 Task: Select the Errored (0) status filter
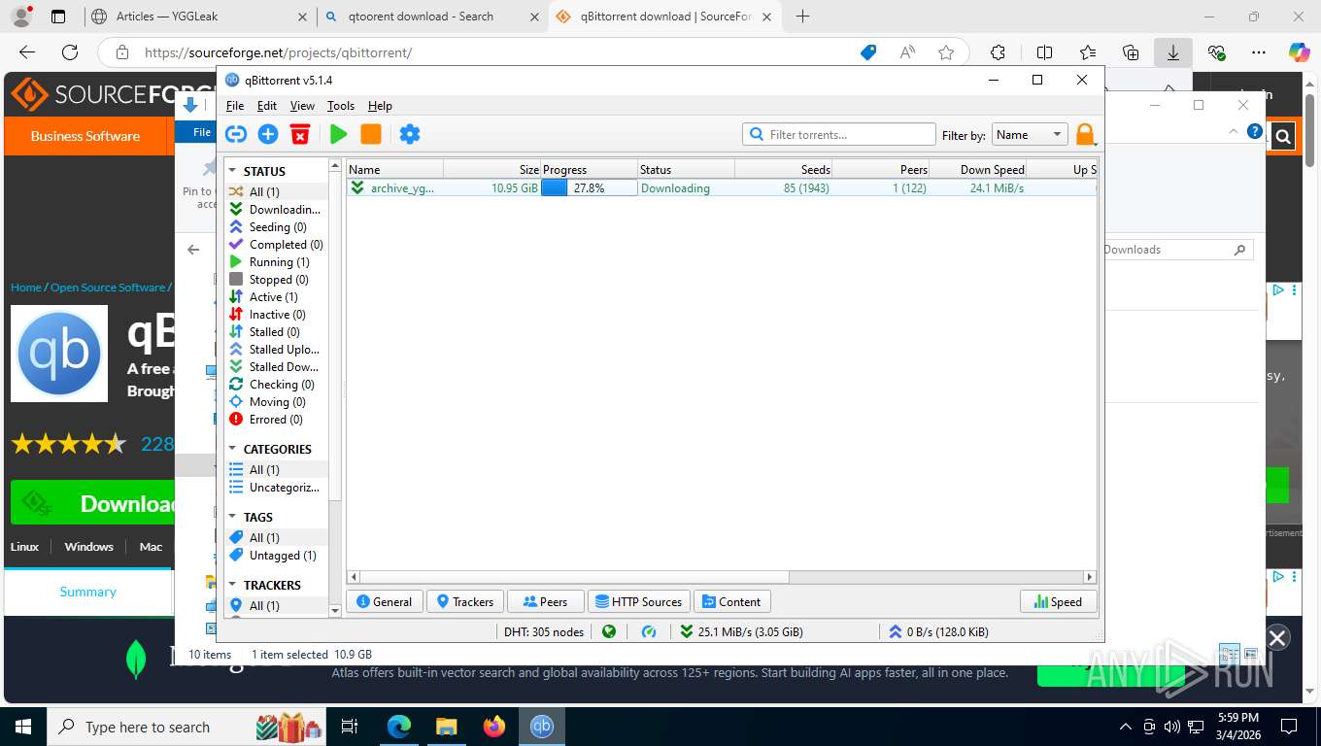coord(276,420)
